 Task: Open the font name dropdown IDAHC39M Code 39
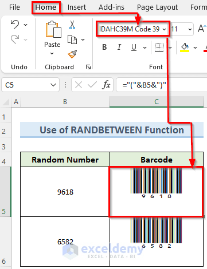click(164, 29)
